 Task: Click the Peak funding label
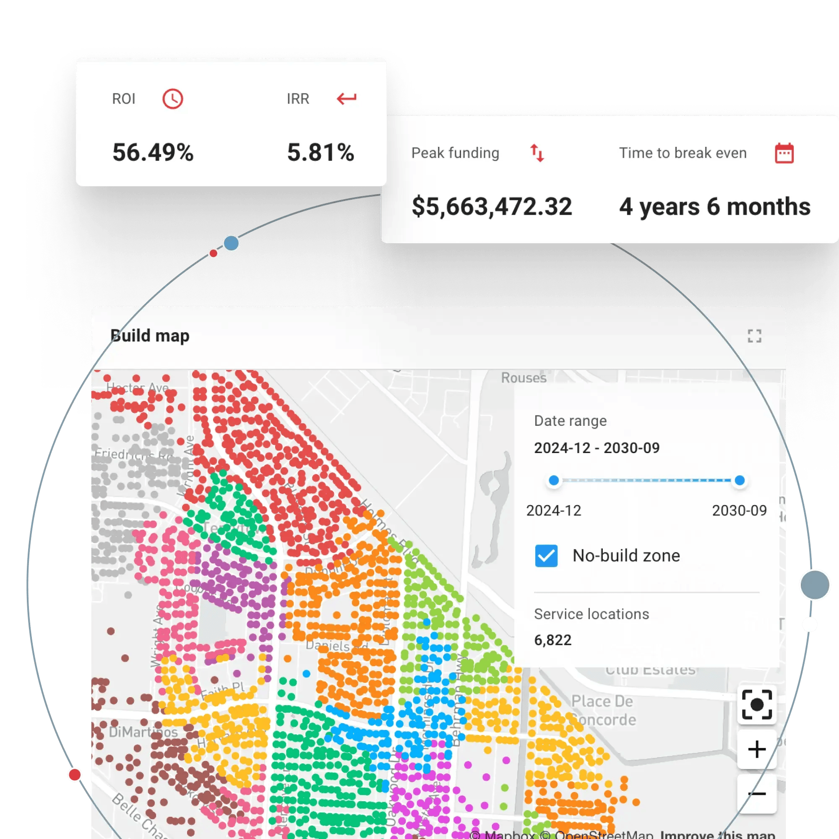pyautogui.click(x=455, y=153)
